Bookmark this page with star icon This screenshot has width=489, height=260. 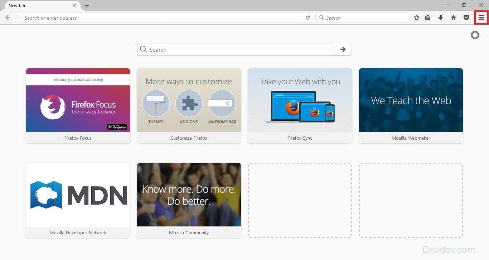coord(417,17)
